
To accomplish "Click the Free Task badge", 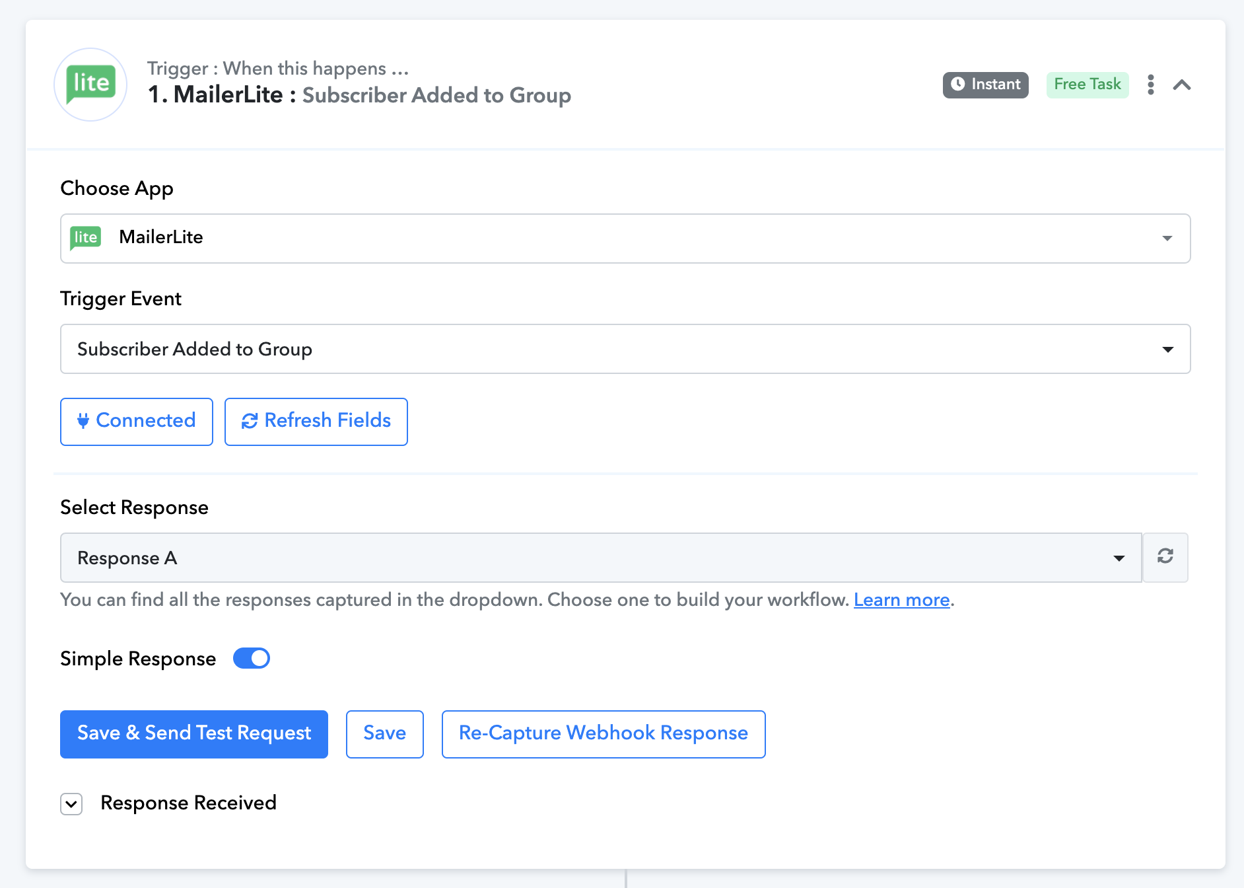I will click(1088, 85).
